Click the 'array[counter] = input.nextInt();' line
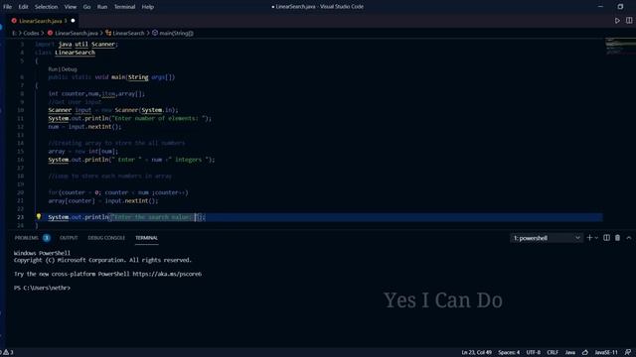 (103, 200)
